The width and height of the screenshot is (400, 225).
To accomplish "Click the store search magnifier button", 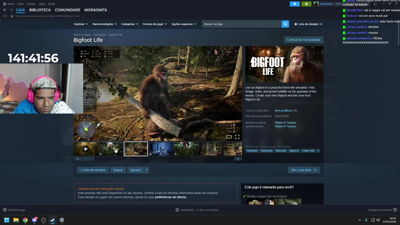I will pos(285,24).
